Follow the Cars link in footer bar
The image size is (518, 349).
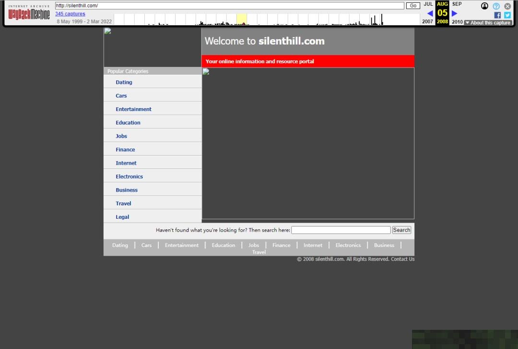click(146, 245)
